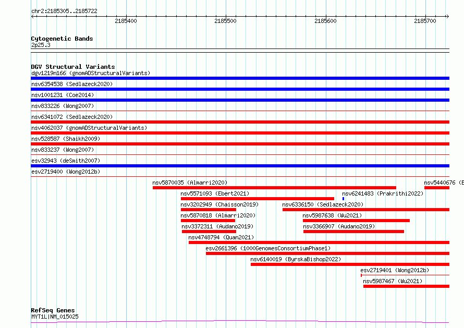This screenshot has width=464, height=328.
Task: Select variant esv32943 (deSmith2007) label
Action: [66, 161]
